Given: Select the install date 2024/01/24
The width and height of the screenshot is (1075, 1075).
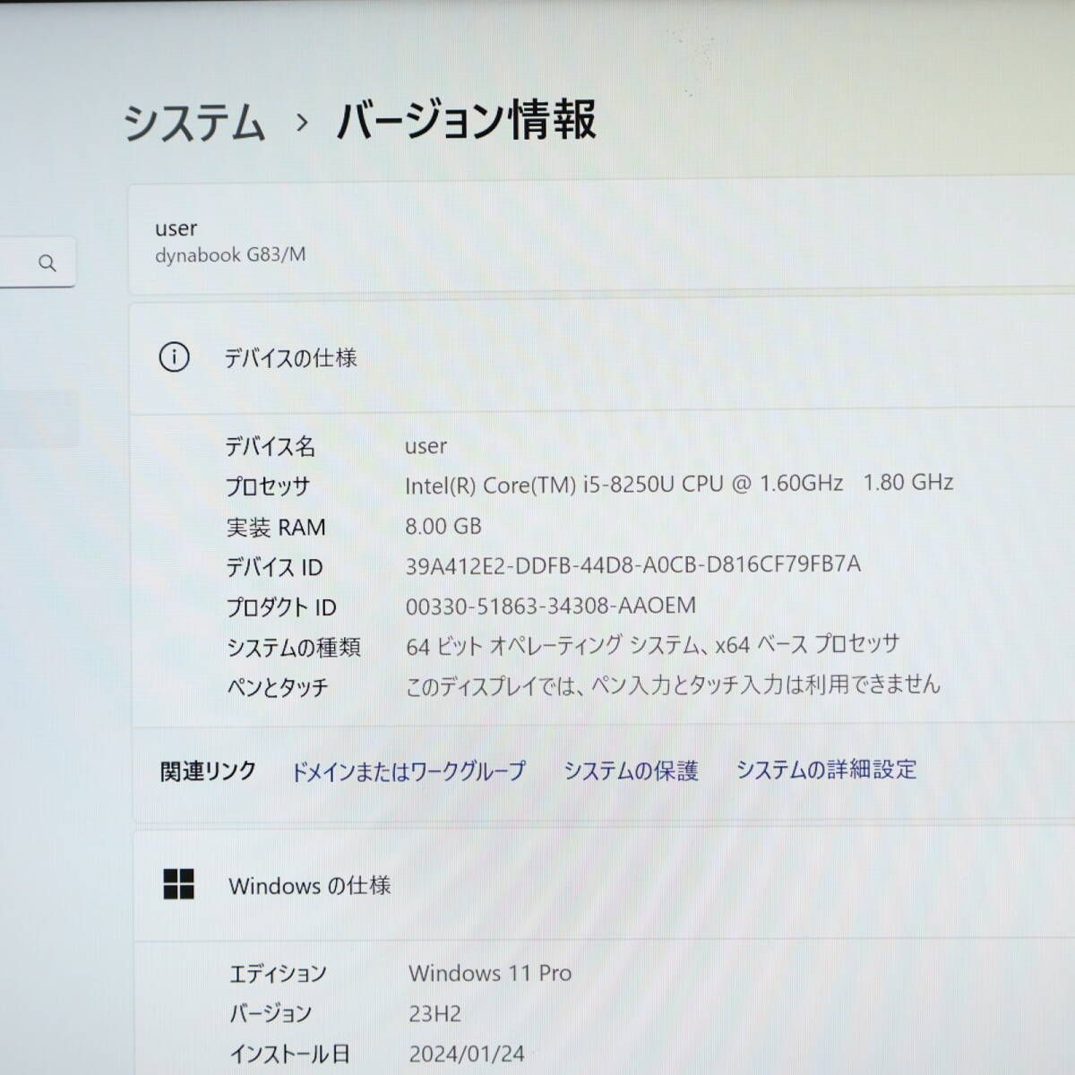Looking at the screenshot, I should coord(467,1053).
